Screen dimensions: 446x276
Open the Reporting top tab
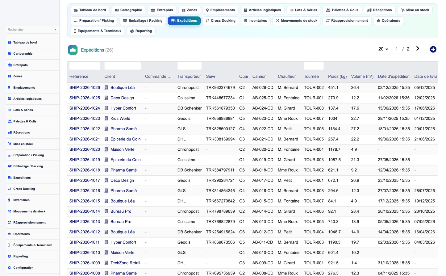click(141, 31)
